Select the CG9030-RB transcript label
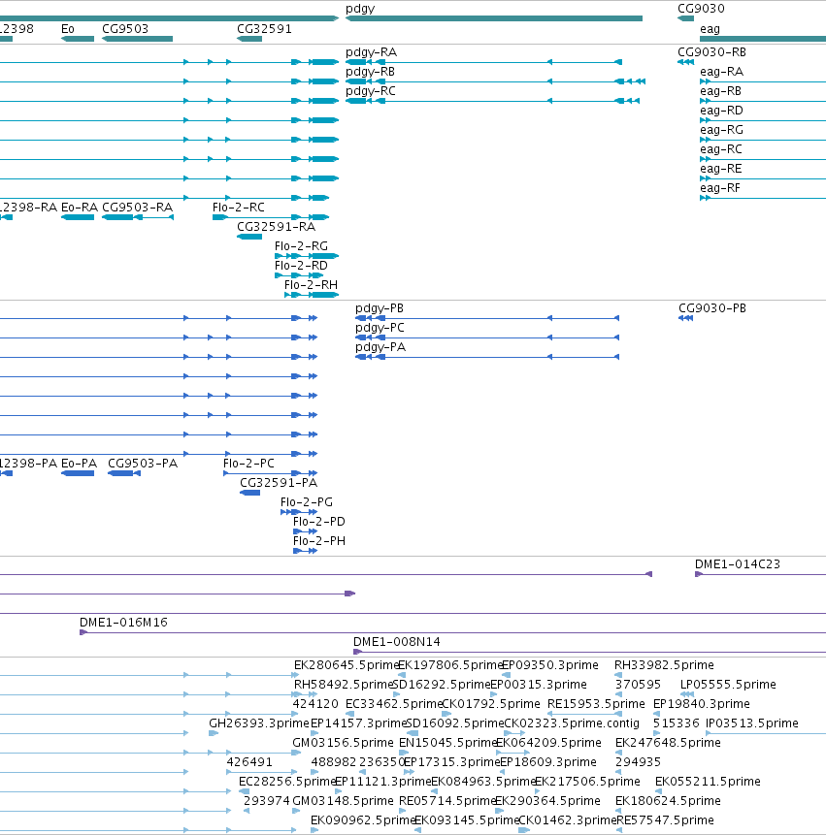The width and height of the screenshot is (826, 835). pyautogui.click(x=711, y=52)
